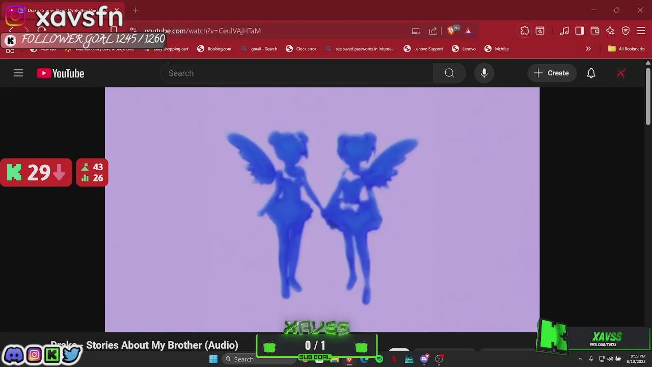Open the Lenovo Support bookmark
652x367 pixels.
pos(423,49)
